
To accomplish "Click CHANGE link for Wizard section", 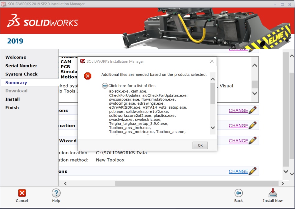I will [x=238, y=141].
